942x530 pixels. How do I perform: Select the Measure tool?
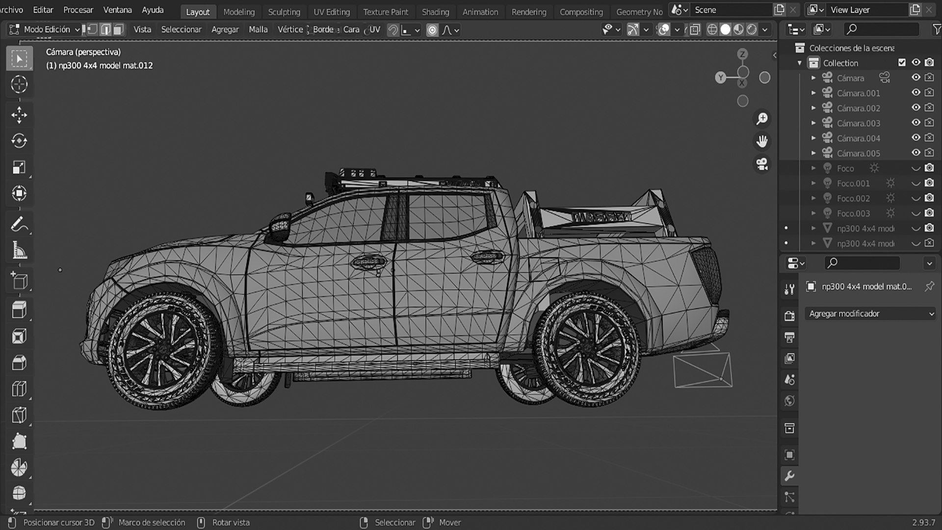pyautogui.click(x=19, y=251)
